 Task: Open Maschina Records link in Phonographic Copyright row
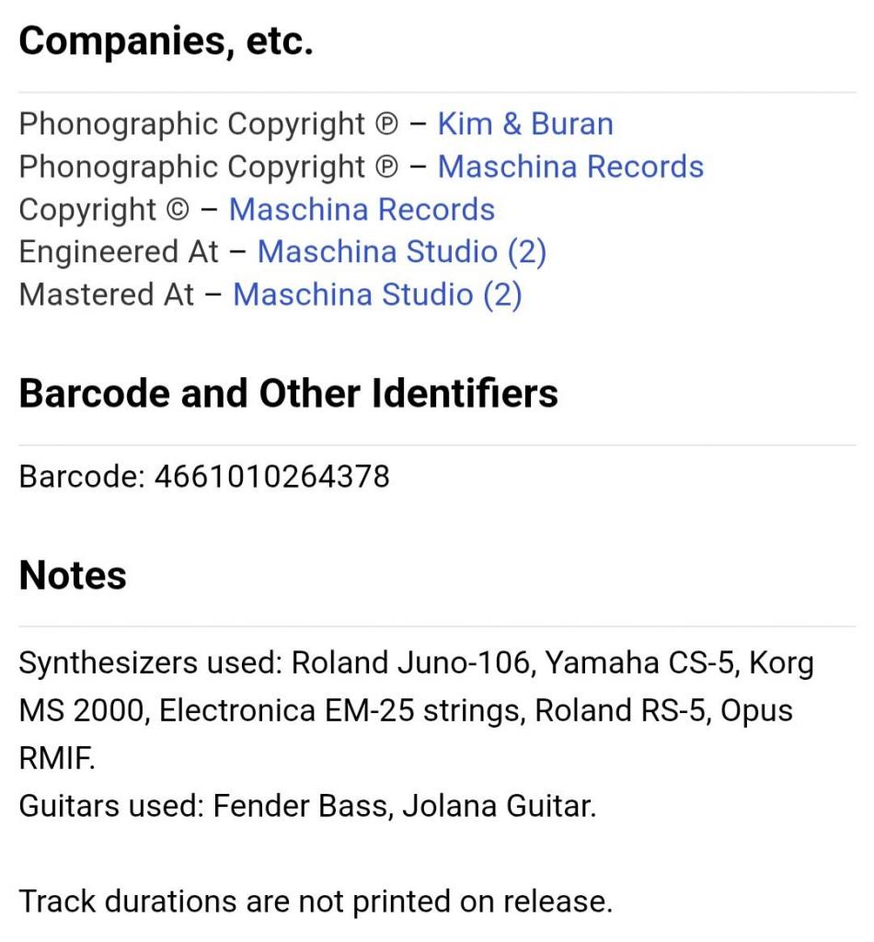tap(570, 167)
